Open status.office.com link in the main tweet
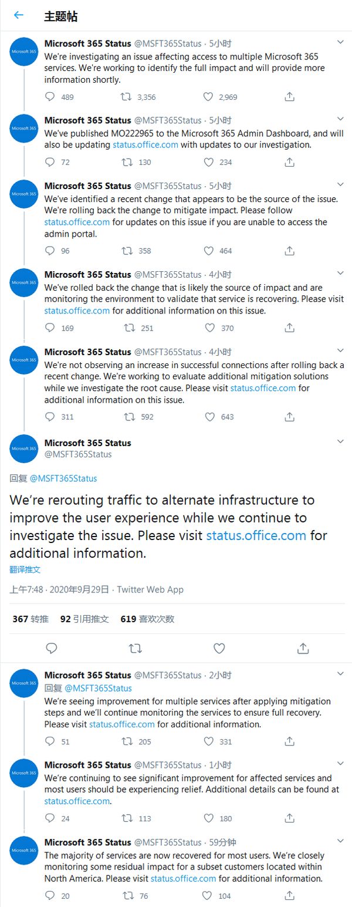Image resolution: width=352 pixels, height=907 pixels. pos(256,535)
